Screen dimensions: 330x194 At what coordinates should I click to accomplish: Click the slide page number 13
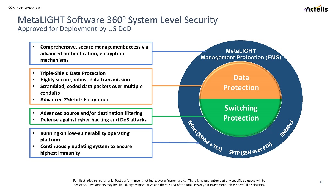click(321, 182)
